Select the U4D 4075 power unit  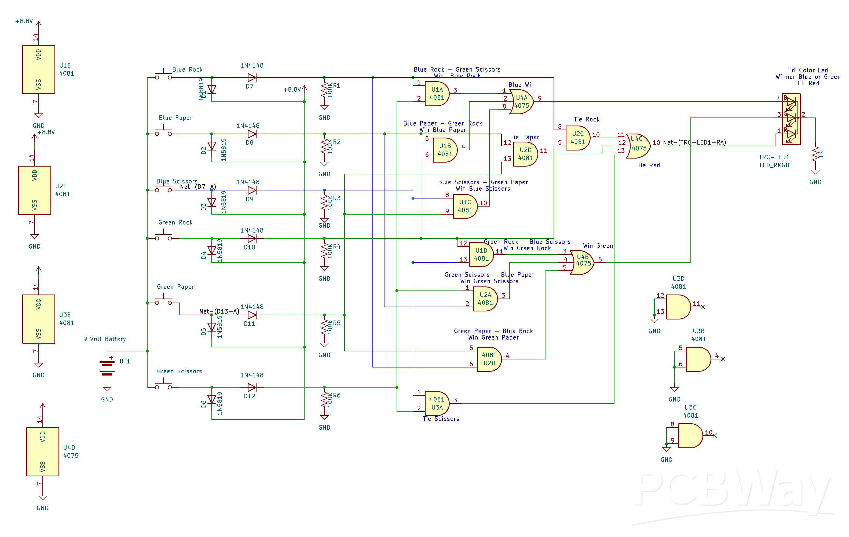click(x=43, y=452)
